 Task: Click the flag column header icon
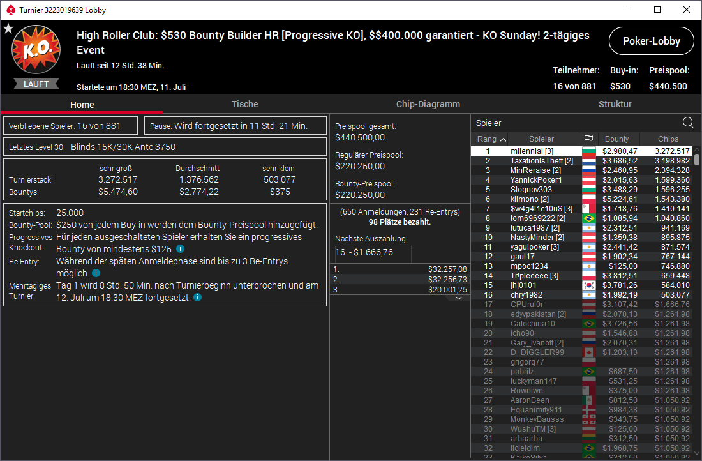click(x=588, y=139)
